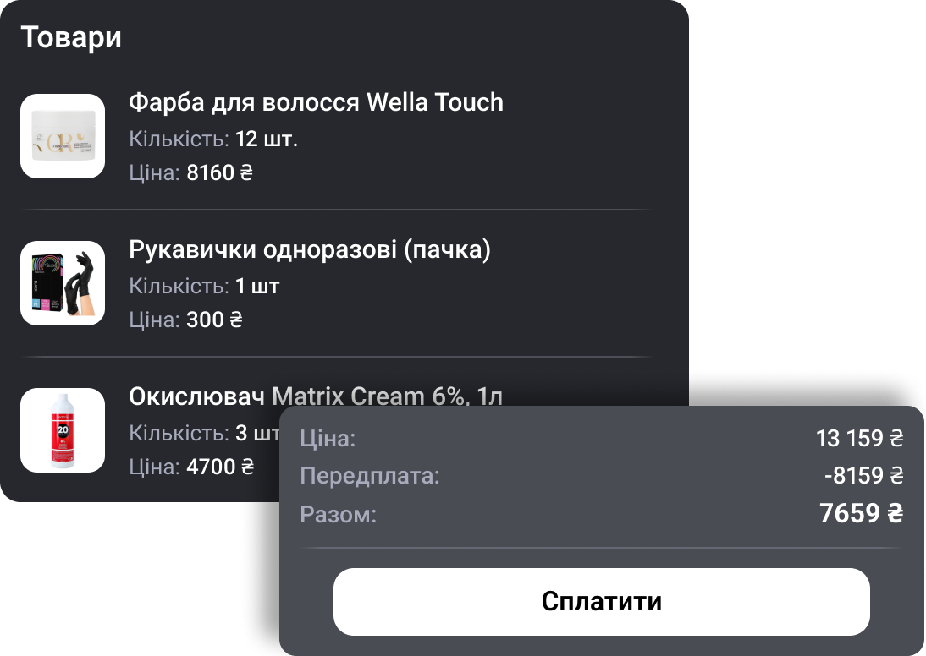Open the product 'Фарба для волосся Wella Touch'
926x656 pixels.
pyautogui.click(x=315, y=102)
